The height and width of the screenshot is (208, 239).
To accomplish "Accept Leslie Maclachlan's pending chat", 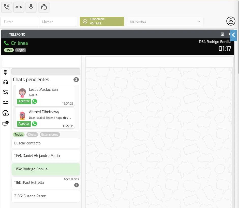I will [x=24, y=101].
